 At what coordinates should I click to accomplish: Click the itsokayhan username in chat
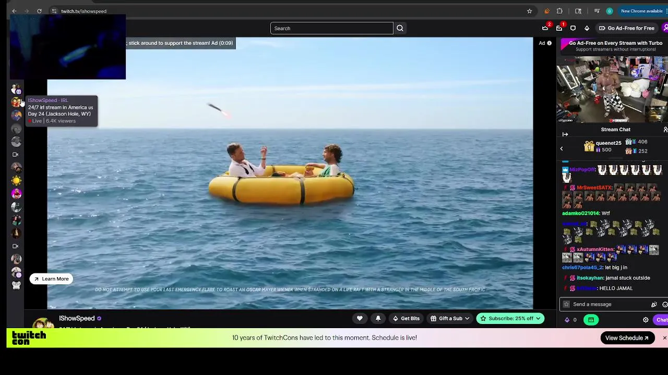[x=590, y=278]
